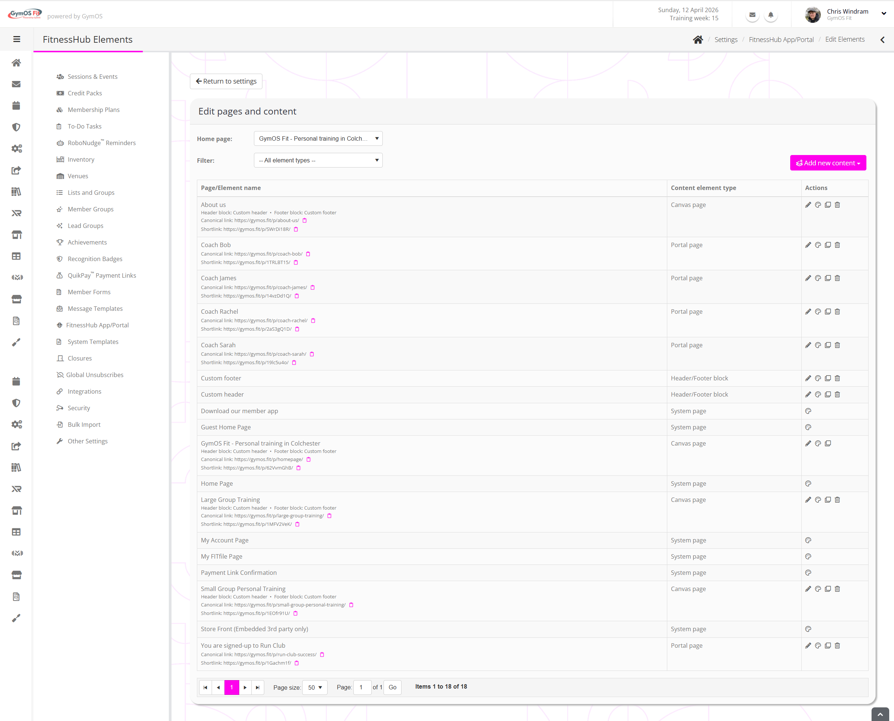Duplicate the Coach James portal page
This screenshot has height=721, width=894.
[828, 278]
